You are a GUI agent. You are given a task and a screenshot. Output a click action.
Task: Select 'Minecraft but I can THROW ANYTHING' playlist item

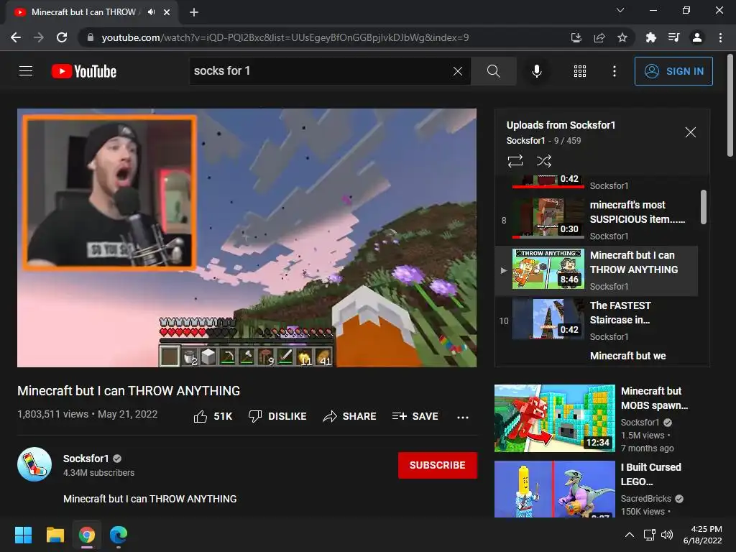pyautogui.click(x=597, y=270)
